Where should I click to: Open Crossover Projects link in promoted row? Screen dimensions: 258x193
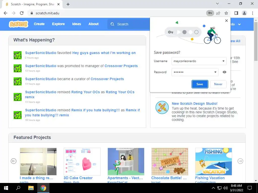click(x=121, y=66)
